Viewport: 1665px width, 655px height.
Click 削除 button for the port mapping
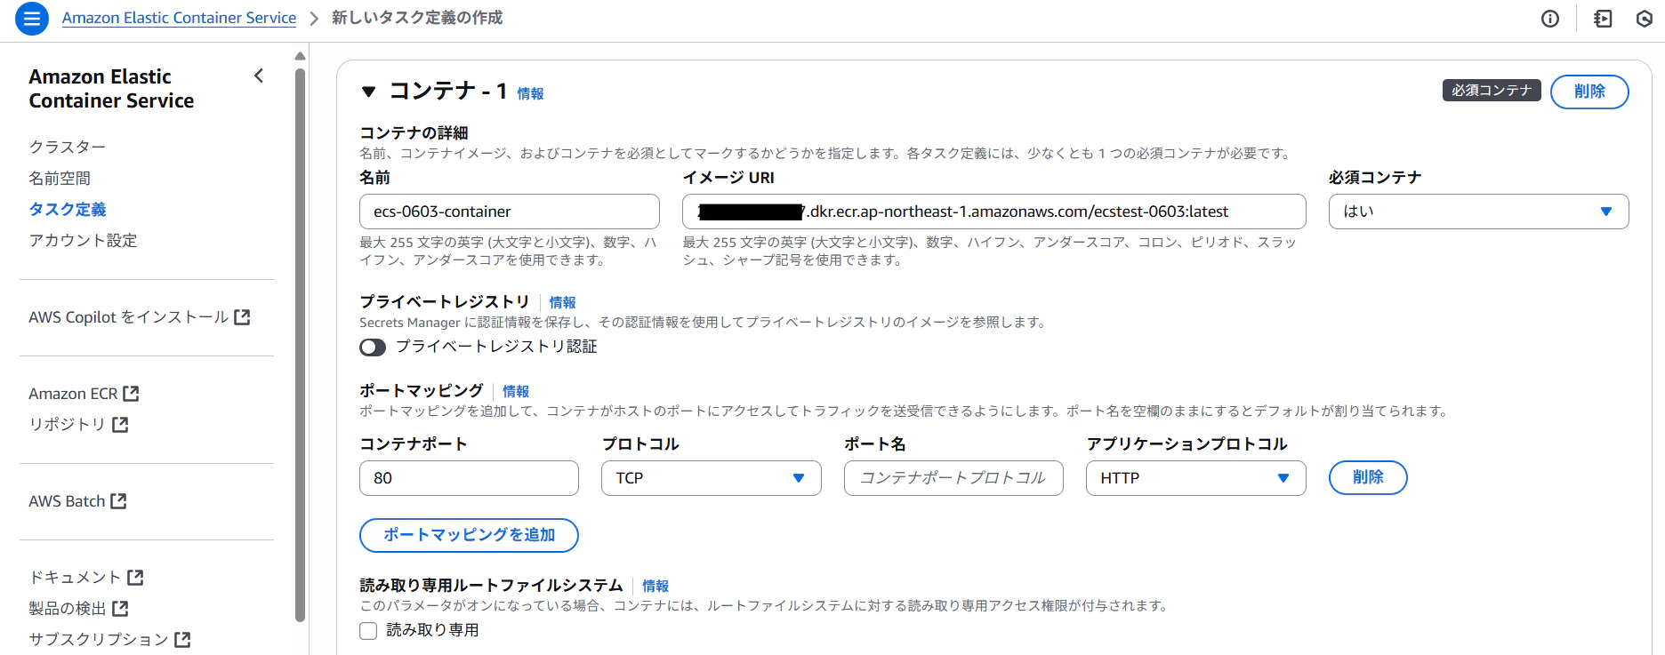click(1368, 477)
